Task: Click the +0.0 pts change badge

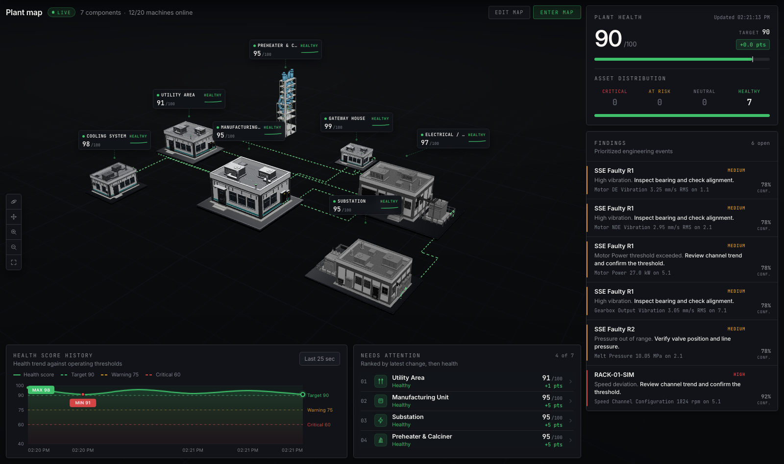Action: (753, 45)
